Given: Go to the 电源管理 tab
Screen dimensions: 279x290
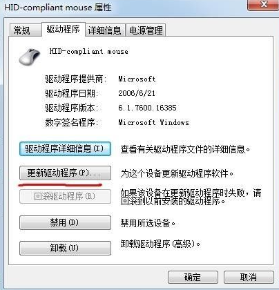Looking at the screenshot, I should (146, 30).
